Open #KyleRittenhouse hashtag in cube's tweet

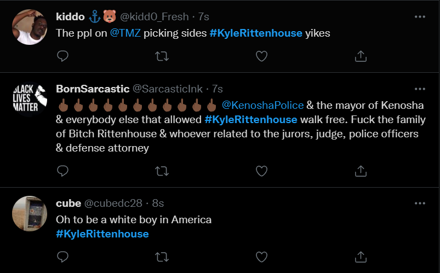tap(102, 234)
